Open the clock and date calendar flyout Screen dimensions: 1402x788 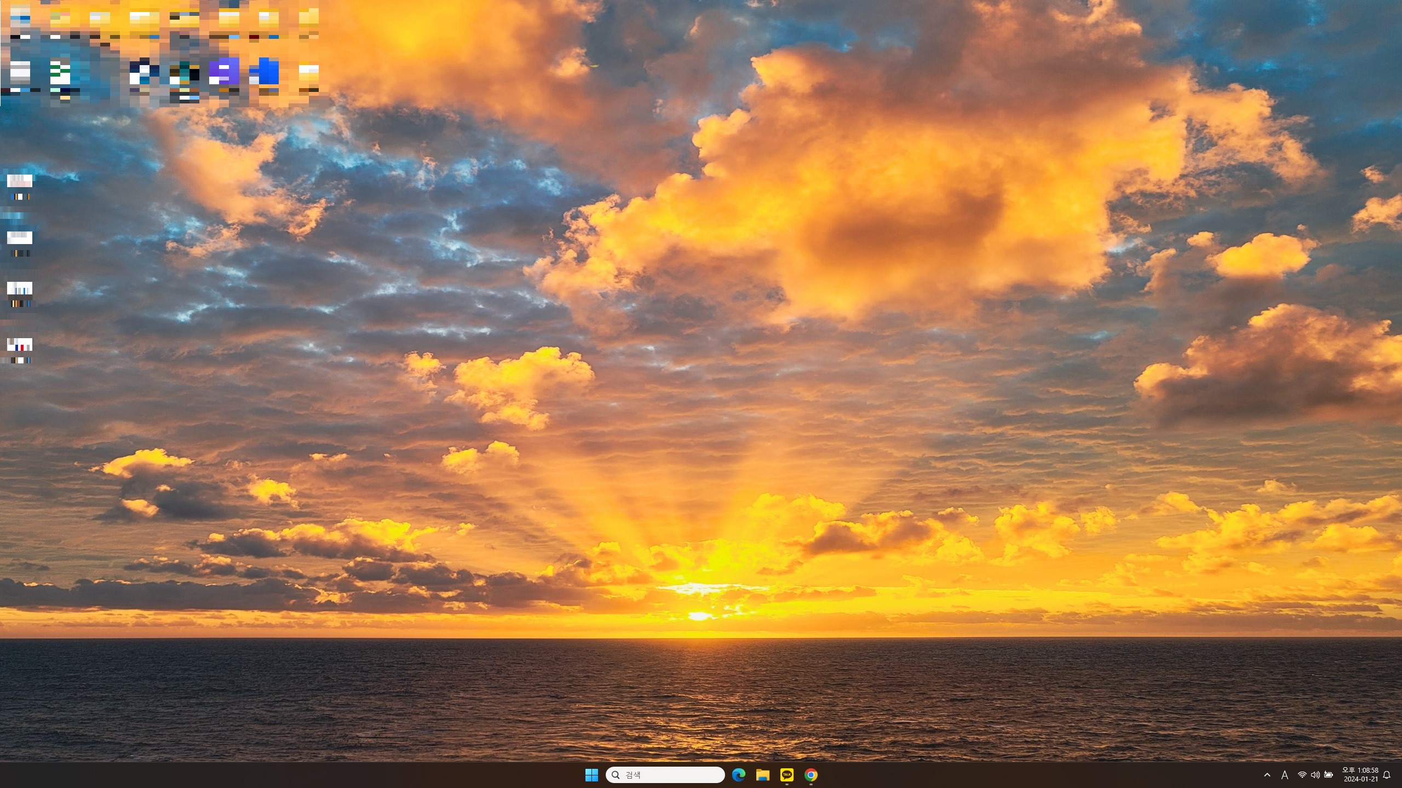[x=1360, y=775]
